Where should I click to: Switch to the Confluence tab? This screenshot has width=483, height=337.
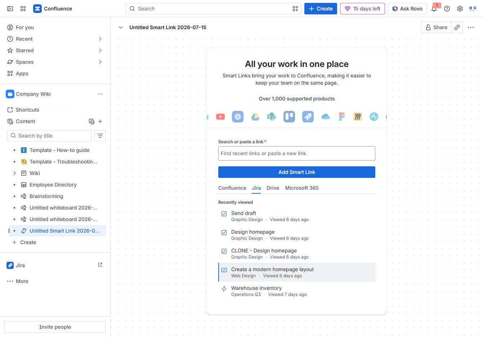[x=232, y=188]
